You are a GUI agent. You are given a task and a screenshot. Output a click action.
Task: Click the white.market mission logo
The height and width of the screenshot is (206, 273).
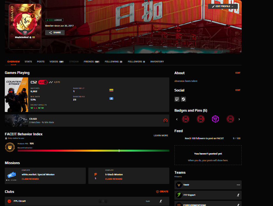tap(12, 175)
